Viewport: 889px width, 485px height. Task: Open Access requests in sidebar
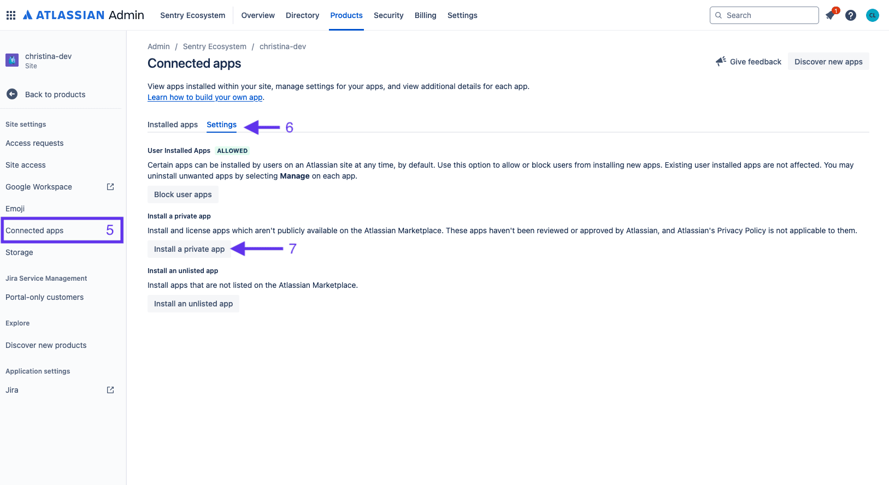tap(34, 143)
